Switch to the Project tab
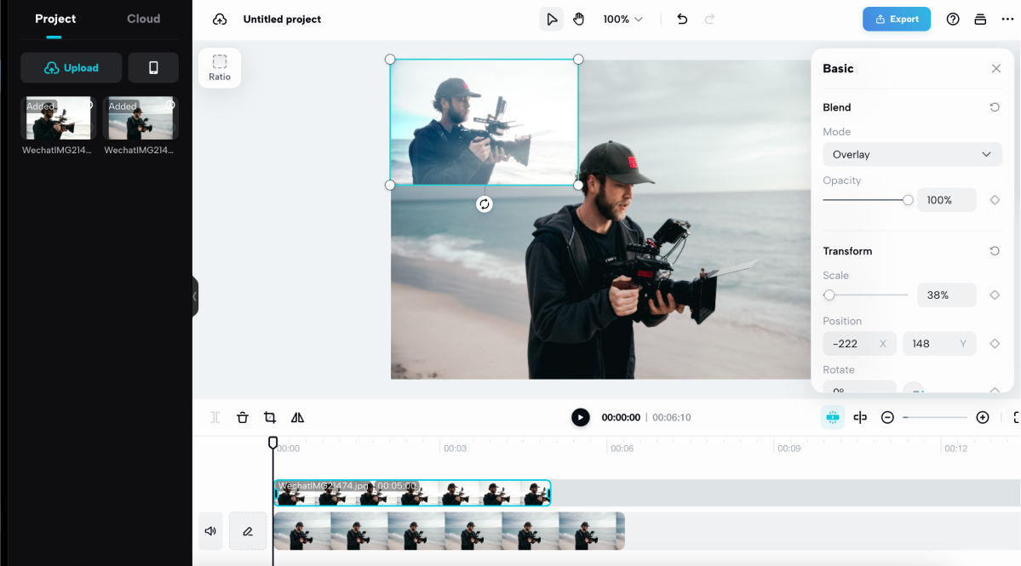Screen dimensions: 1021x566 pyautogui.click(x=55, y=19)
